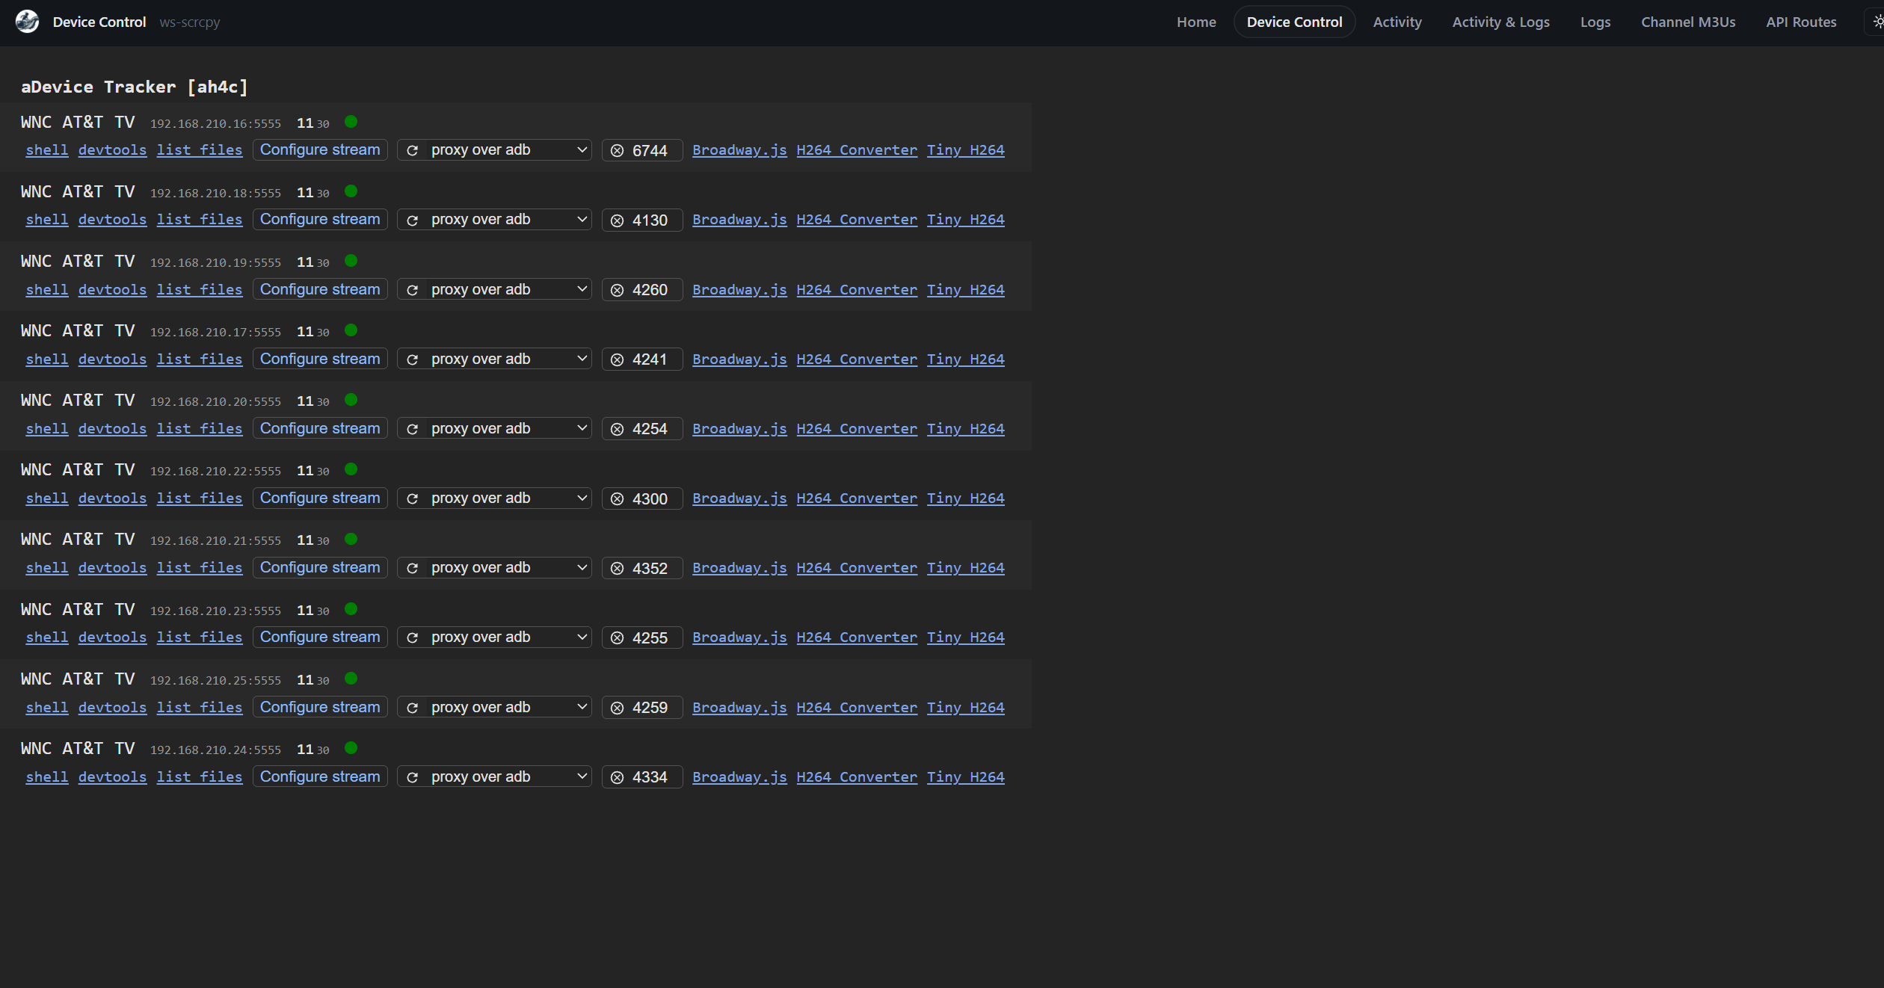
Task: Open Tiny H264 link for device 192.168.210.16
Action: pos(966,150)
